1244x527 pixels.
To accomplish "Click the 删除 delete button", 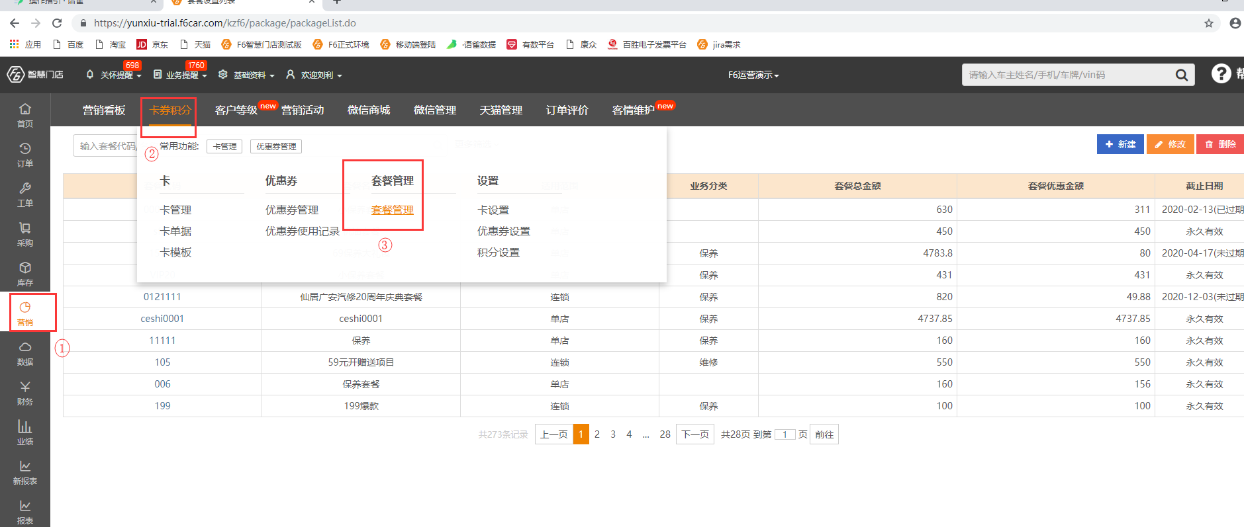I will click(x=1220, y=144).
